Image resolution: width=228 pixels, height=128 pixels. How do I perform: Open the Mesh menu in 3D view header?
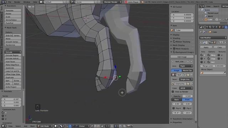coord(32,126)
